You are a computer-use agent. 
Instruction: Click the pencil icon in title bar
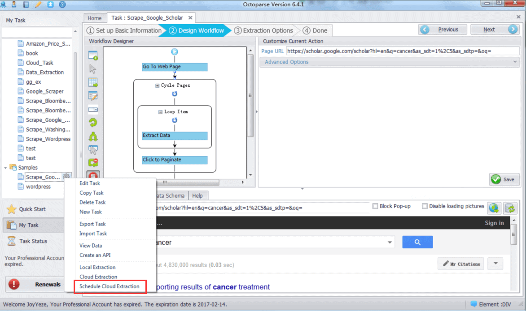(38, 4)
